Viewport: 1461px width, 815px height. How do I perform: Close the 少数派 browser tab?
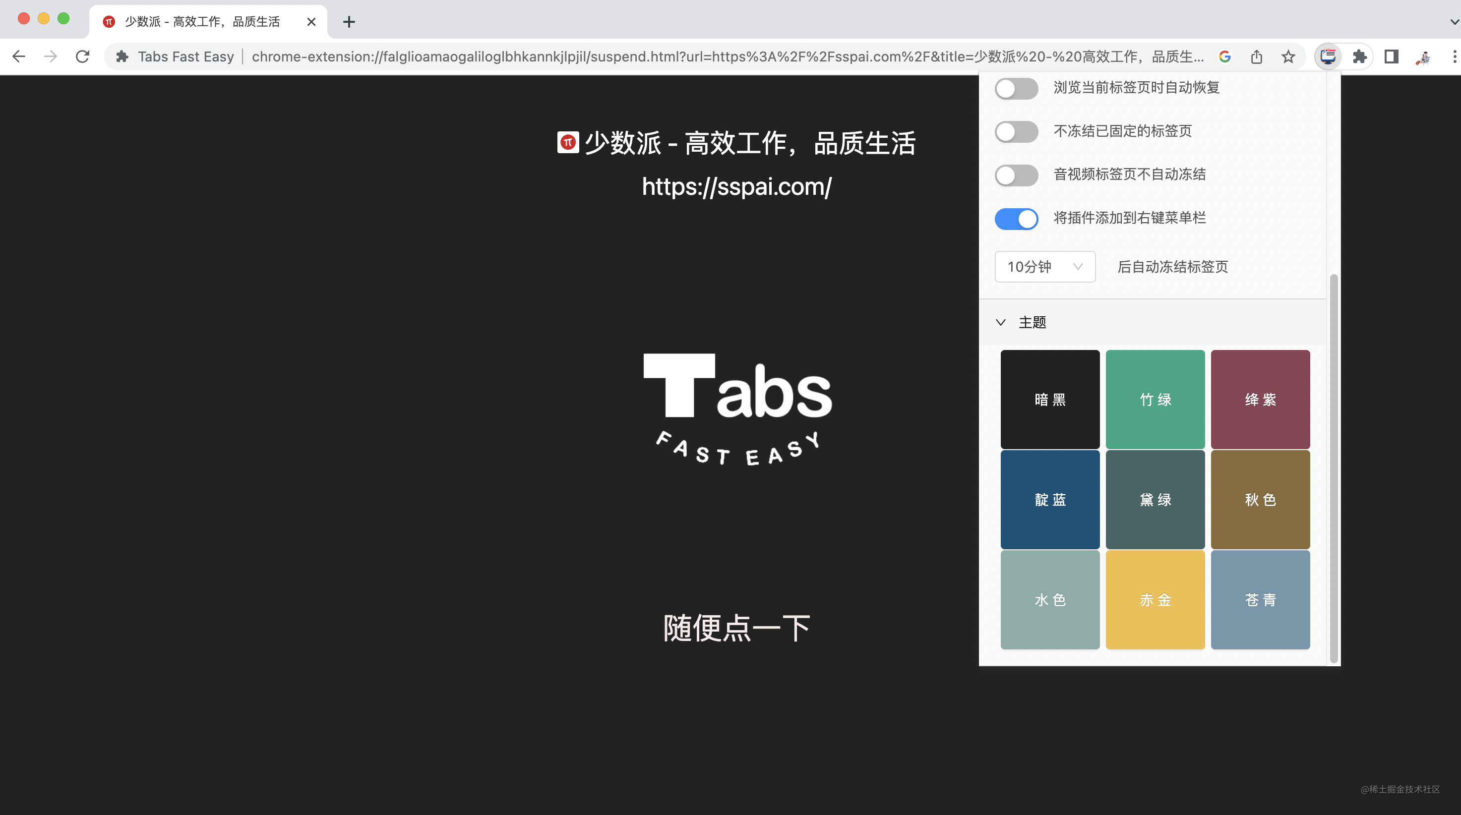pos(311,21)
